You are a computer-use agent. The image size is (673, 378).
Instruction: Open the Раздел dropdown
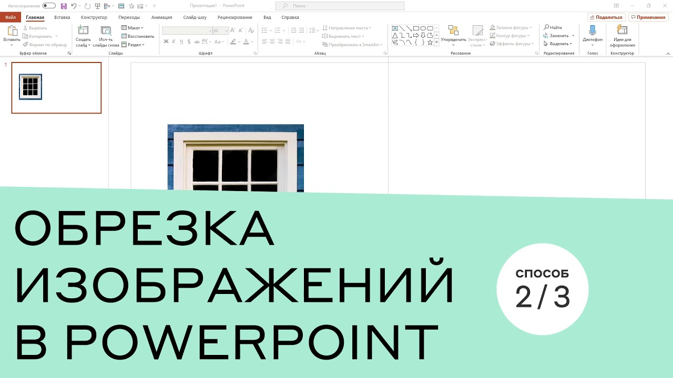(132, 45)
